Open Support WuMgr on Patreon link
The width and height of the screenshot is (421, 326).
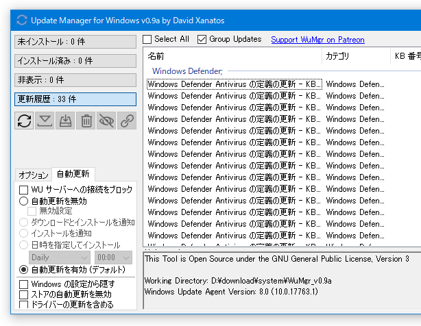click(x=317, y=40)
